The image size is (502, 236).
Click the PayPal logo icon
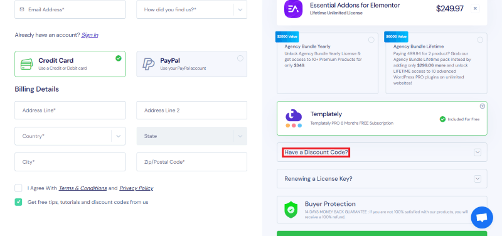(x=149, y=64)
